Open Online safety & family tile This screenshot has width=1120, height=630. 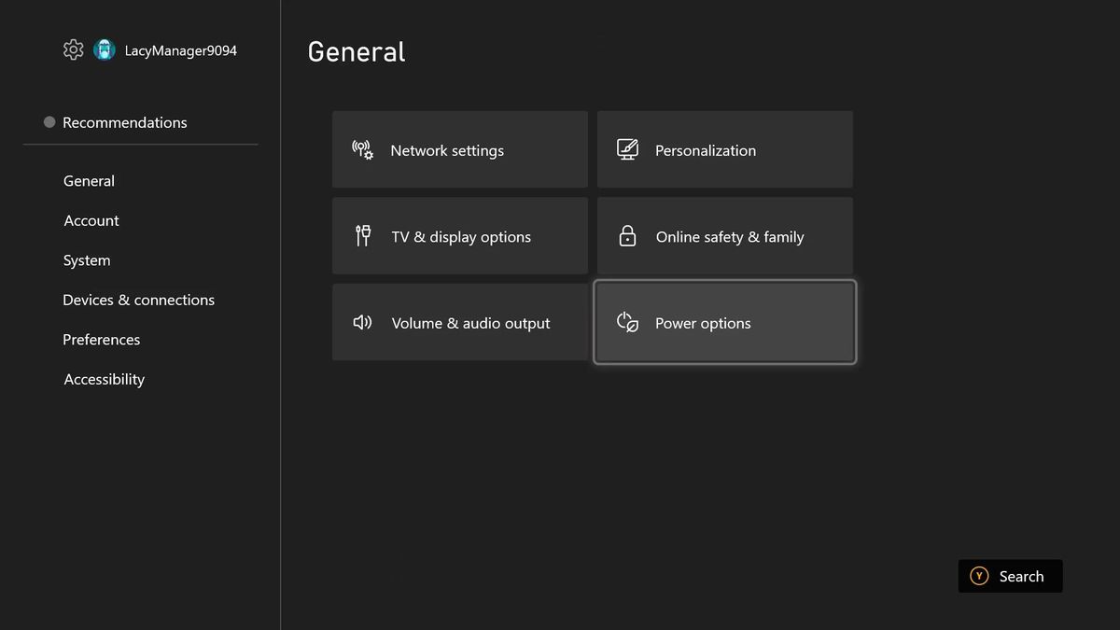(x=725, y=236)
